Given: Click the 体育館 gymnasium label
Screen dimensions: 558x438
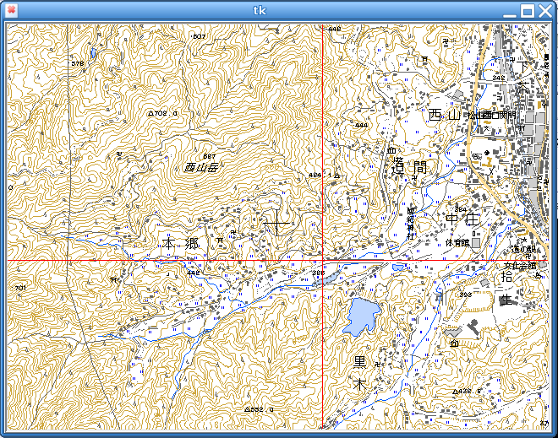Looking at the screenshot, I should [x=457, y=243].
